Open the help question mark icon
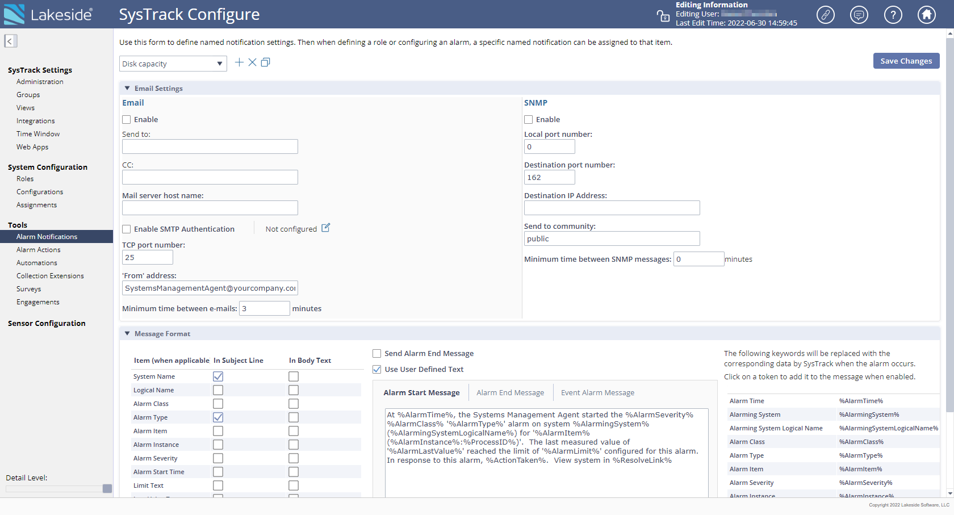 [893, 14]
